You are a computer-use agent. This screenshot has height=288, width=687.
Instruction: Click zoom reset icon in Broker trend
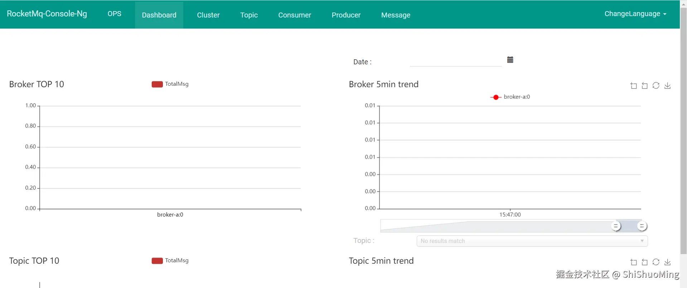[645, 86]
